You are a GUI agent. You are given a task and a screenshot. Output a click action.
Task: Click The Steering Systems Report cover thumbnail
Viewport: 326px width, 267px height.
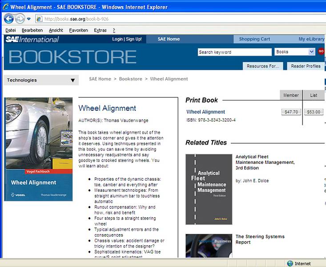click(x=209, y=246)
